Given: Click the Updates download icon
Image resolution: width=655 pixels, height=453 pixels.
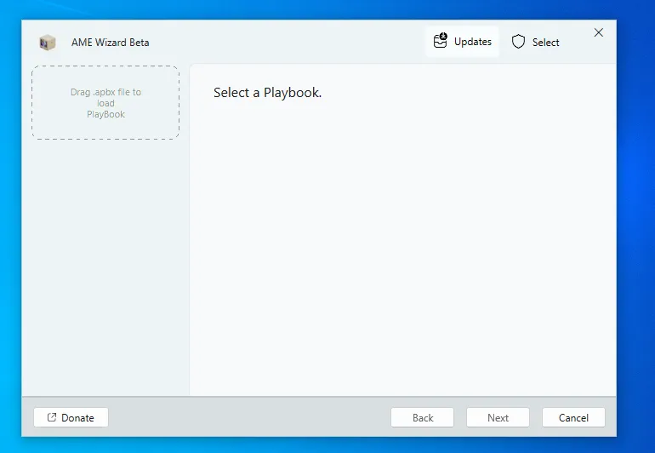Looking at the screenshot, I should [441, 41].
